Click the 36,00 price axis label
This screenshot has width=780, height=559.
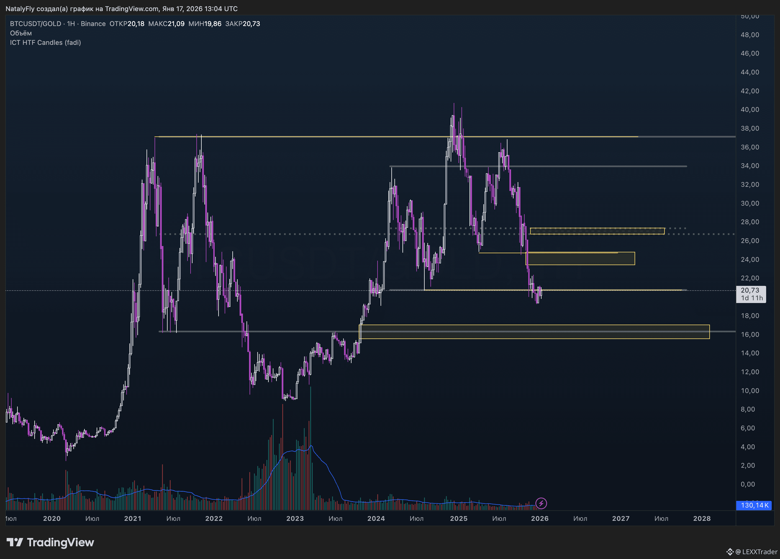(x=750, y=147)
